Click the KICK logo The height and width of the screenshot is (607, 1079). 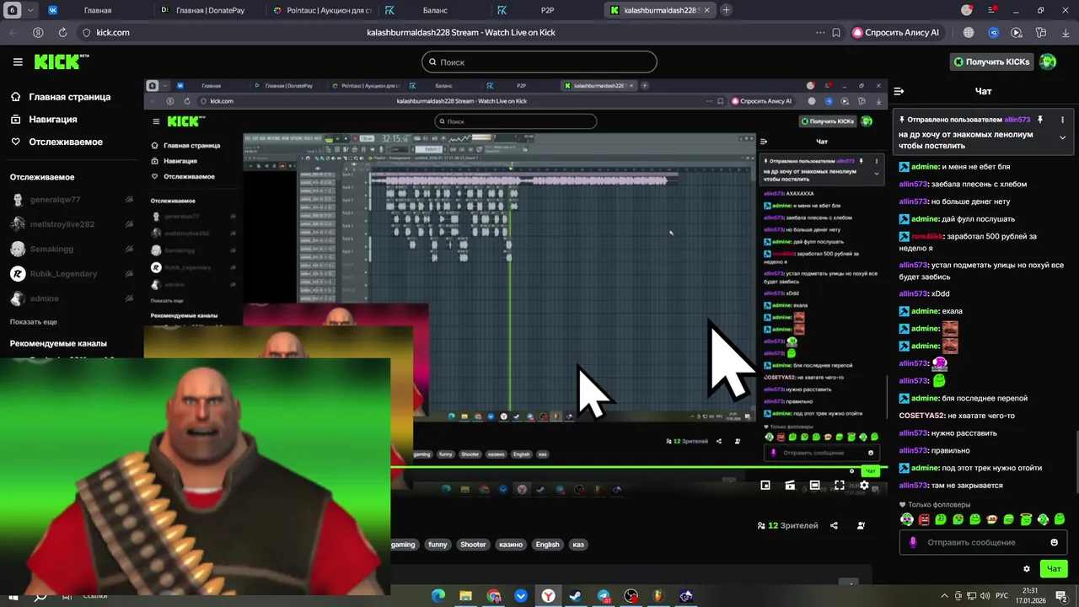point(61,62)
